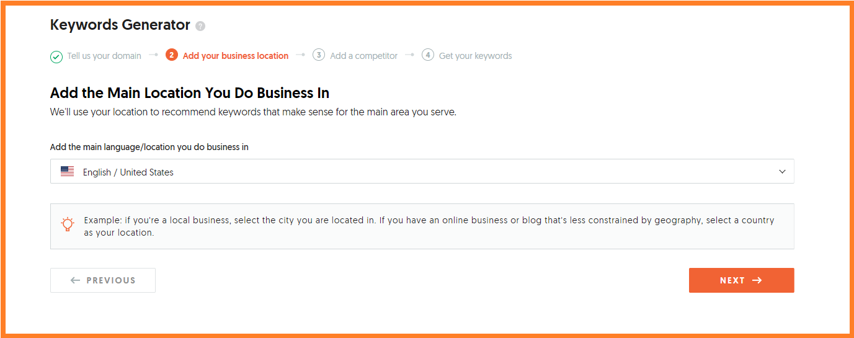Image resolution: width=854 pixels, height=338 pixels.
Task: Open the English / United States selector
Action: [x=422, y=172]
